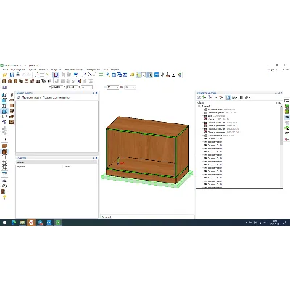Image resolution: width=290 pixels, height=290 pixels.
Task: Click the highlighted brown cabinet icon in the left toolbar
Action: (x=4, y=152)
